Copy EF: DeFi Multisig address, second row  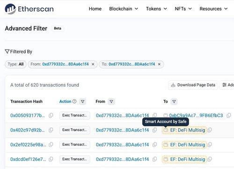tap(210, 130)
